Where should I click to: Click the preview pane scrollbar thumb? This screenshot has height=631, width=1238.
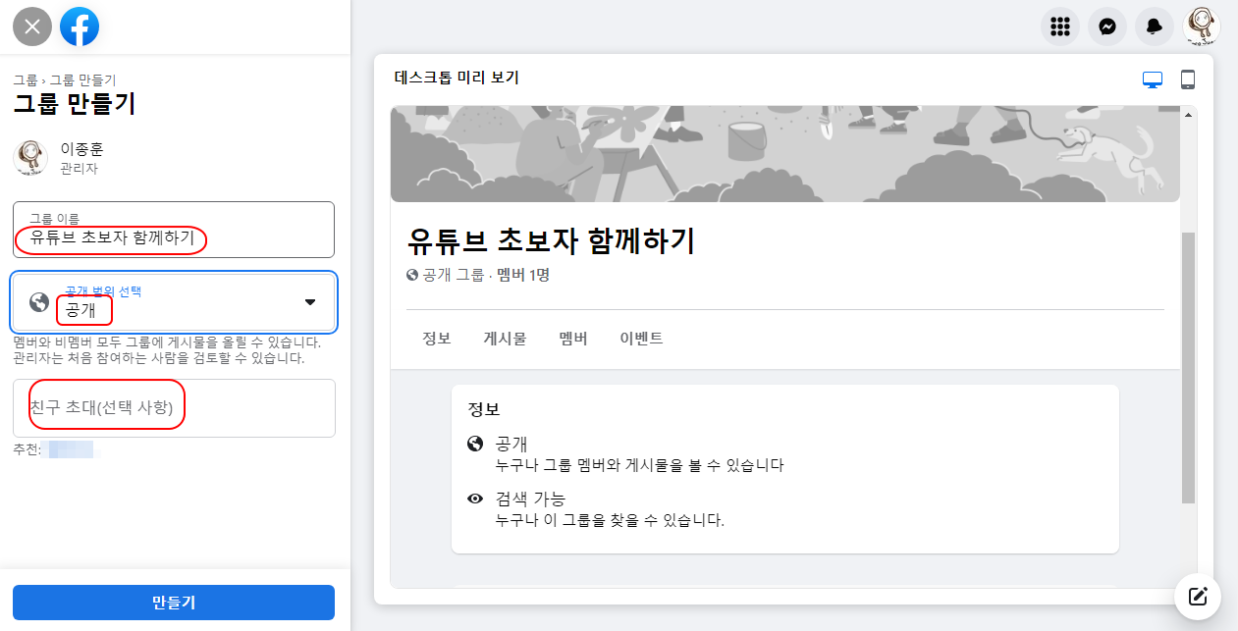pos(1188,368)
